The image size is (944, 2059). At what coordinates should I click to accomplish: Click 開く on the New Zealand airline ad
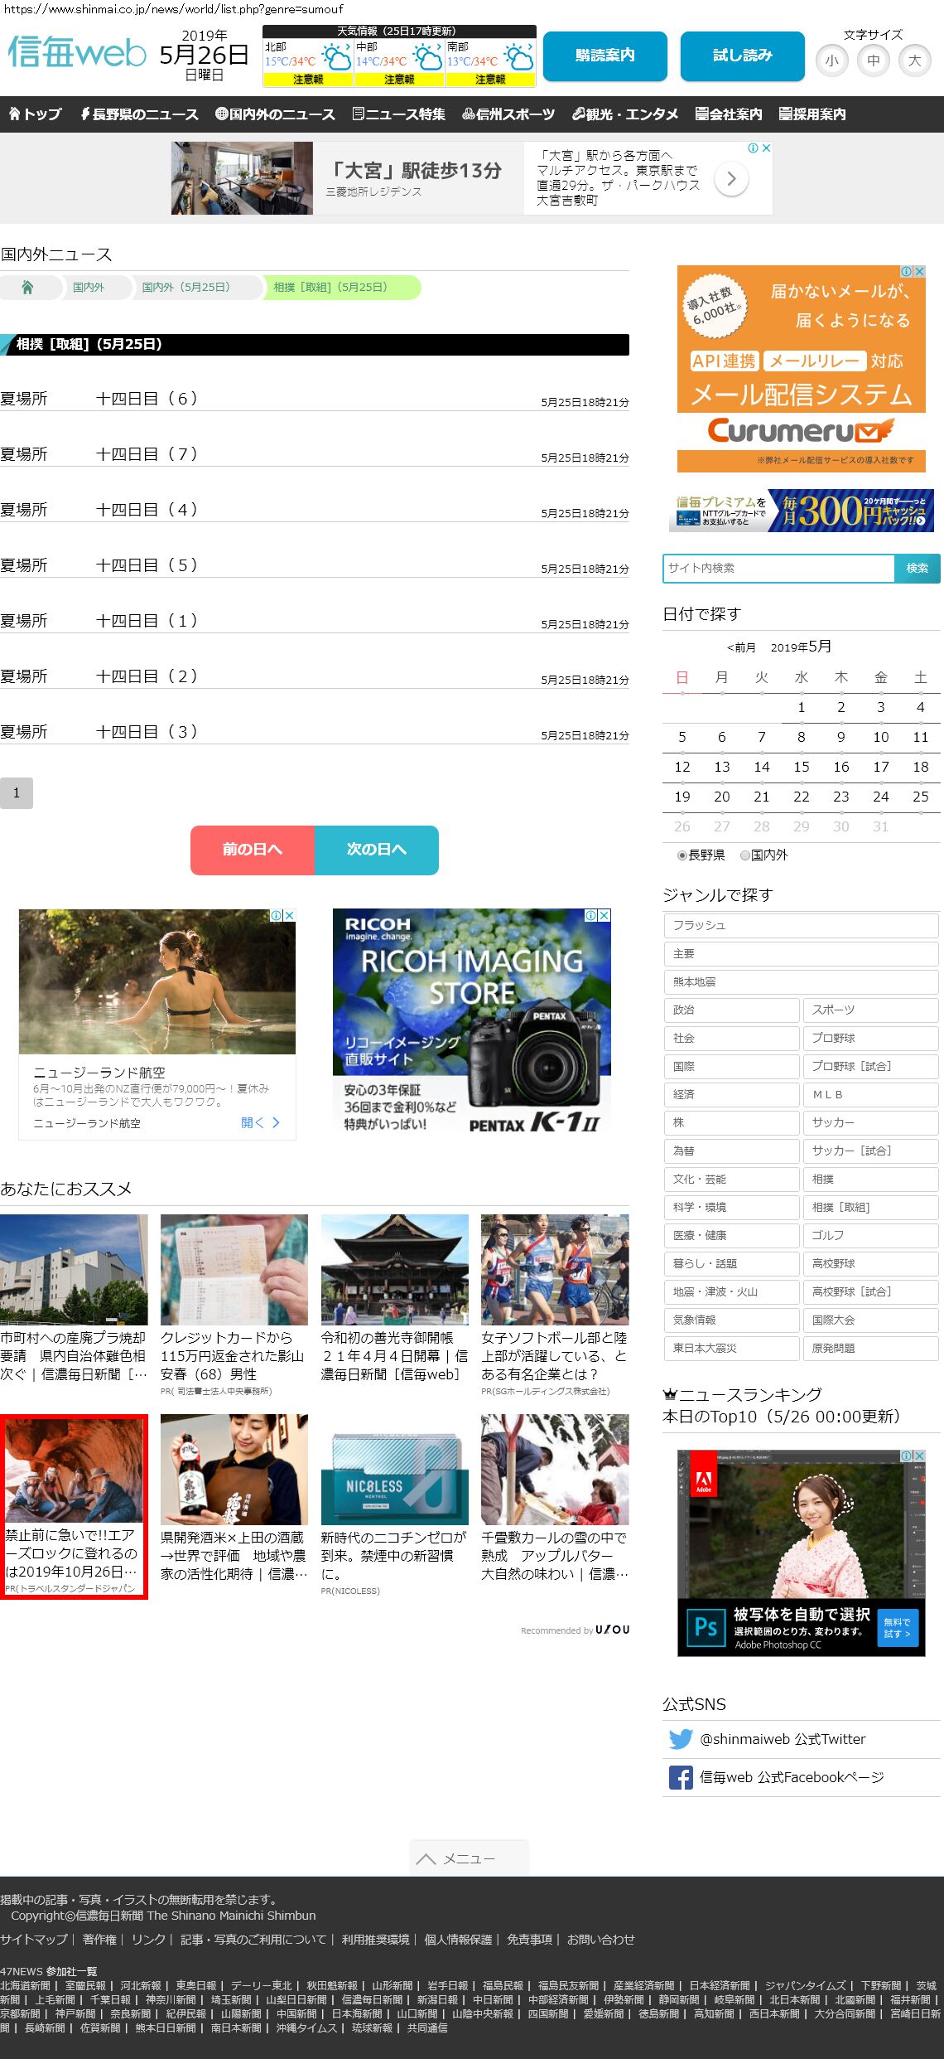[260, 1122]
